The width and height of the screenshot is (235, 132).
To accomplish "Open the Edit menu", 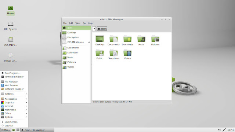I will 71,23.
